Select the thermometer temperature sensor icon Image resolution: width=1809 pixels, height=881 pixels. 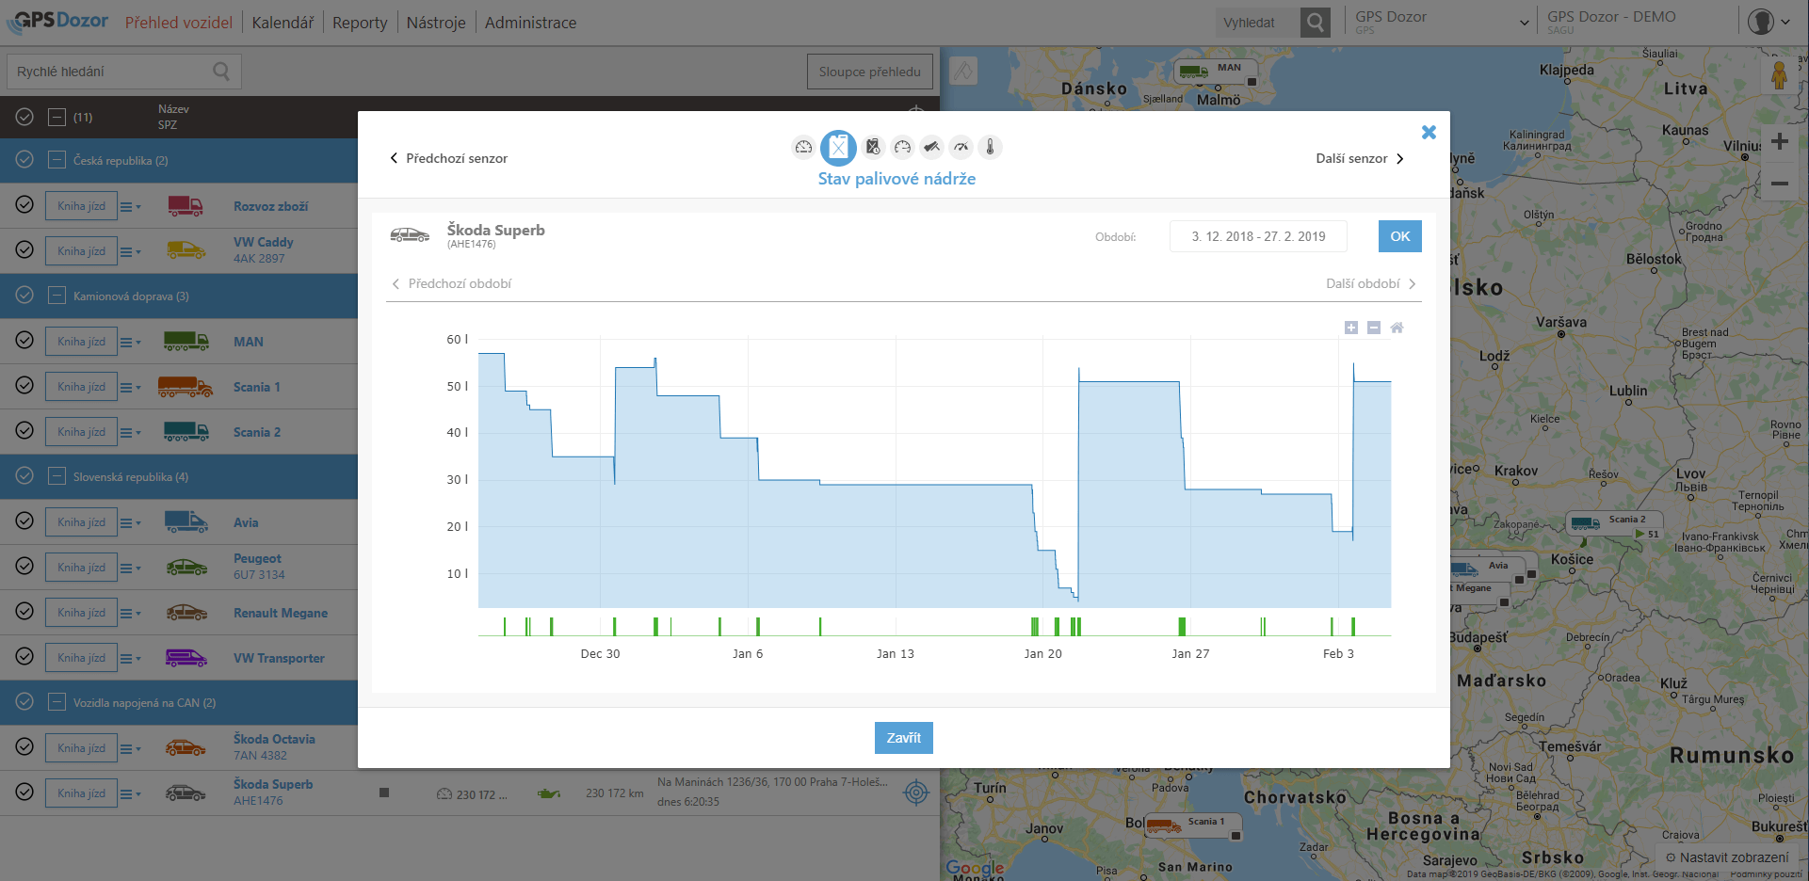(x=990, y=147)
